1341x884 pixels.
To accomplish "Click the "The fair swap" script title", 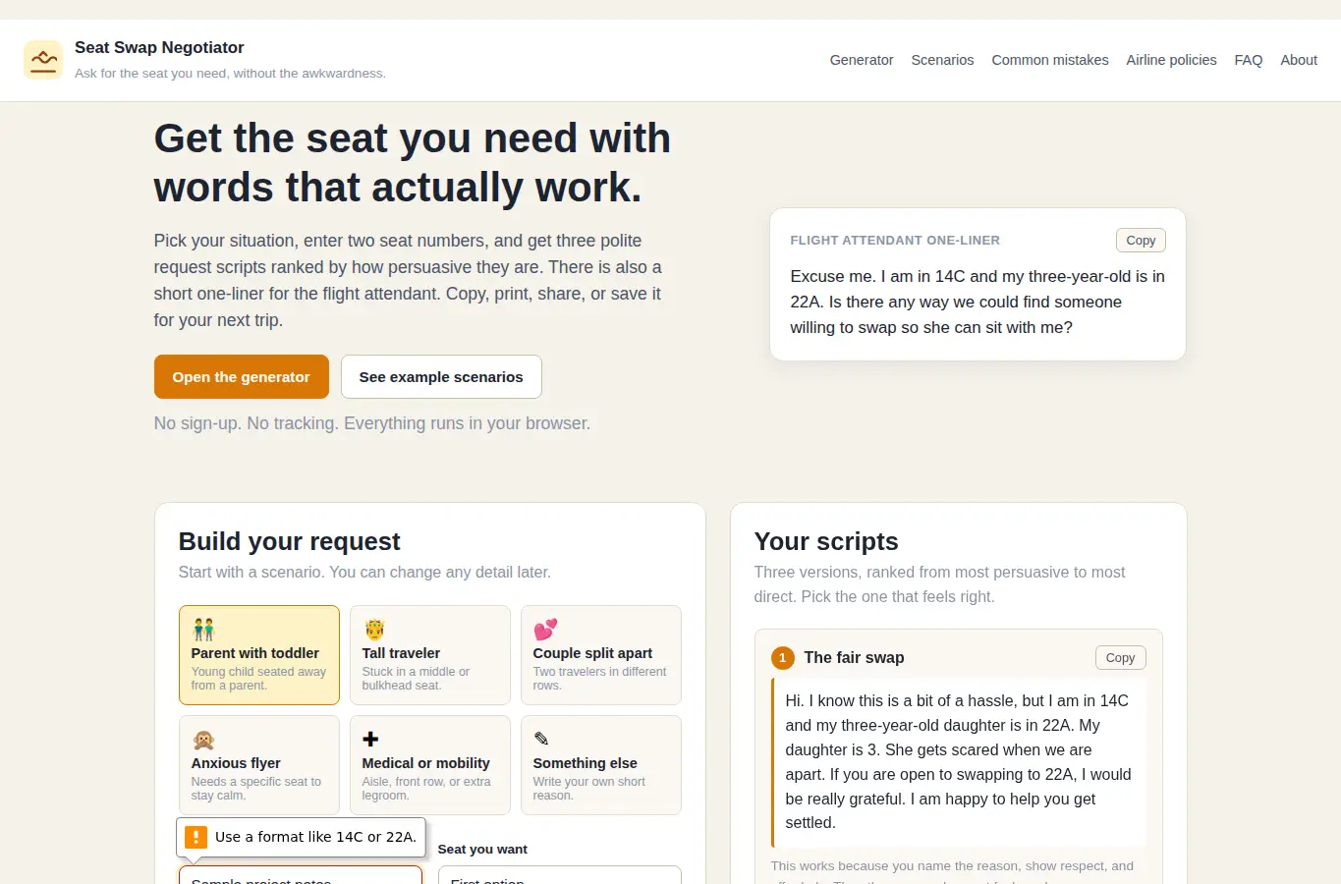I will 854,658.
